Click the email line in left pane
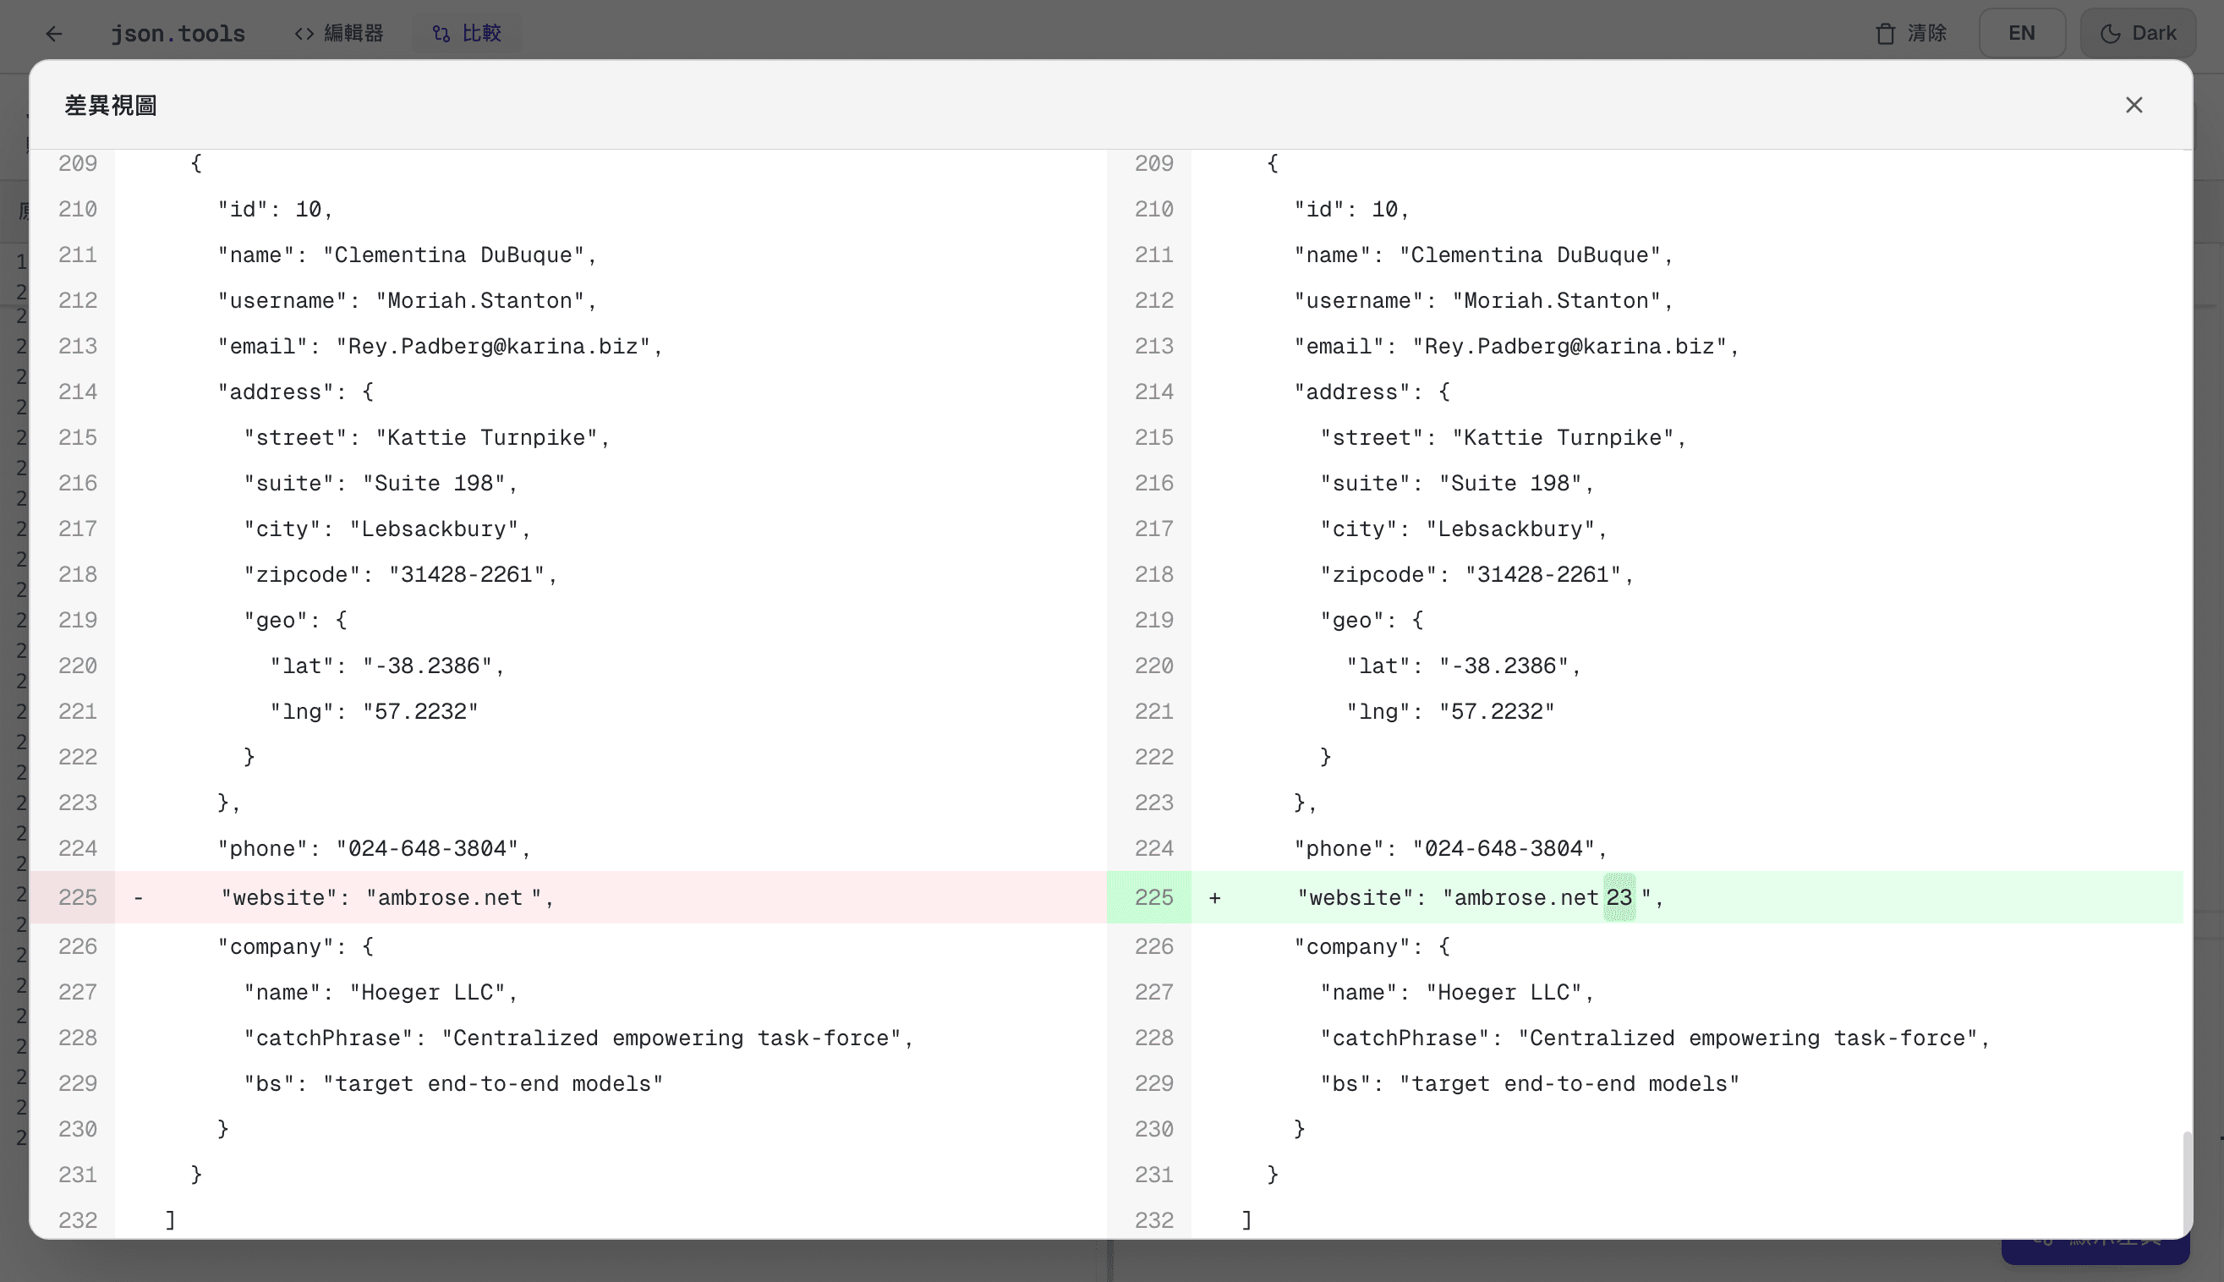2224x1282 pixels. (441, 346)
